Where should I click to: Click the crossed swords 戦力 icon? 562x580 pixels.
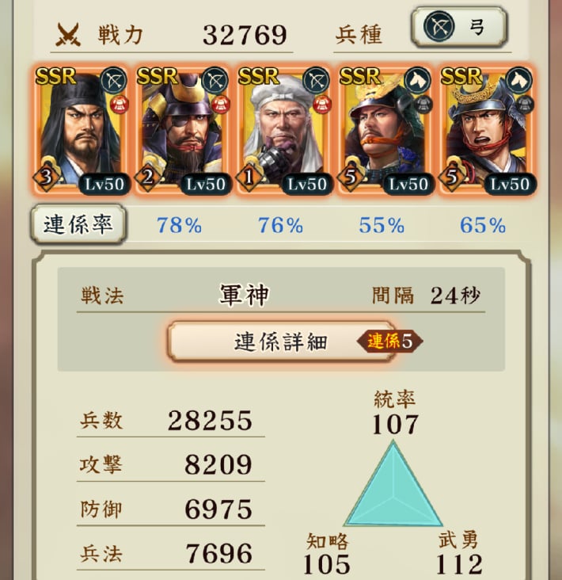click(x=68, y=35)
